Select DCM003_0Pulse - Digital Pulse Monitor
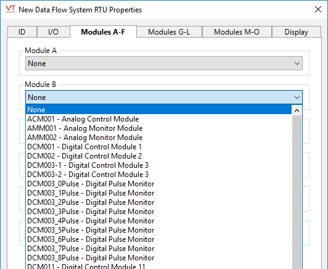 pyautogui.click(x=158, y=184)
